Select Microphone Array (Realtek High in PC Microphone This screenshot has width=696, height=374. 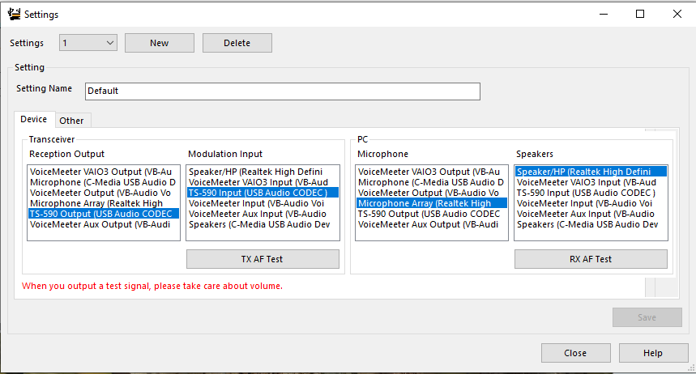431,203
